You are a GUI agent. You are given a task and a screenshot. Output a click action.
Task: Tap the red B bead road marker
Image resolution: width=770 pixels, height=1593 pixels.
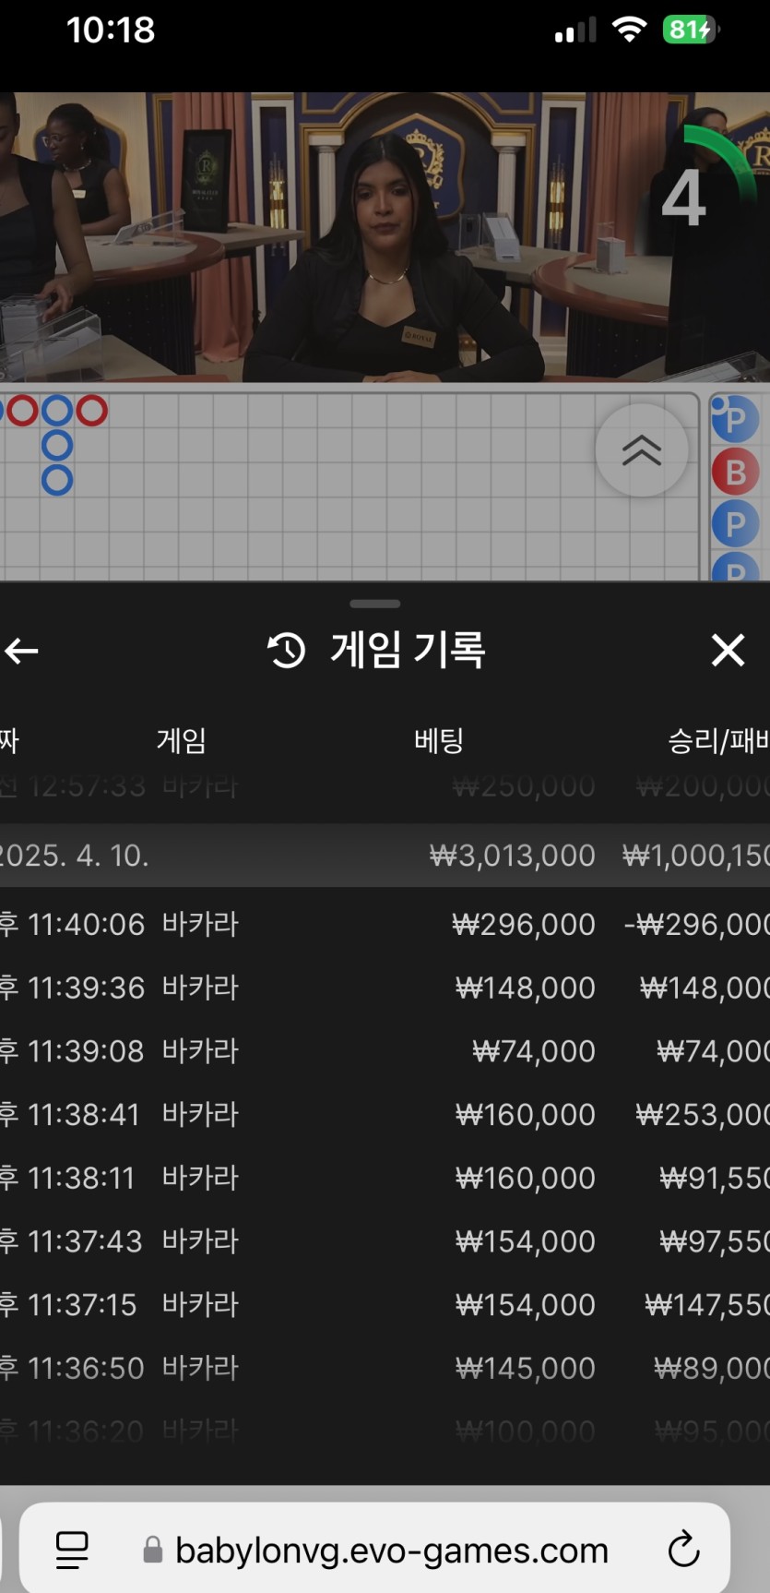pyautogui.click(x=734, y=472)
